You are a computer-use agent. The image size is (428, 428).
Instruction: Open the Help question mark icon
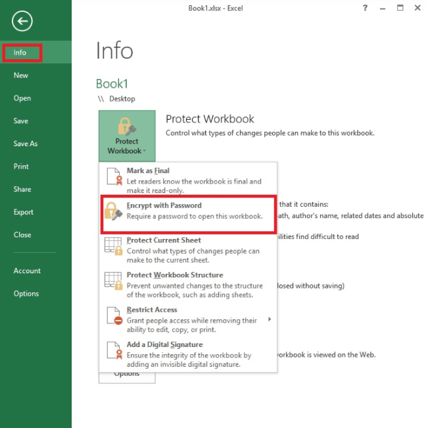pos(366,8)
